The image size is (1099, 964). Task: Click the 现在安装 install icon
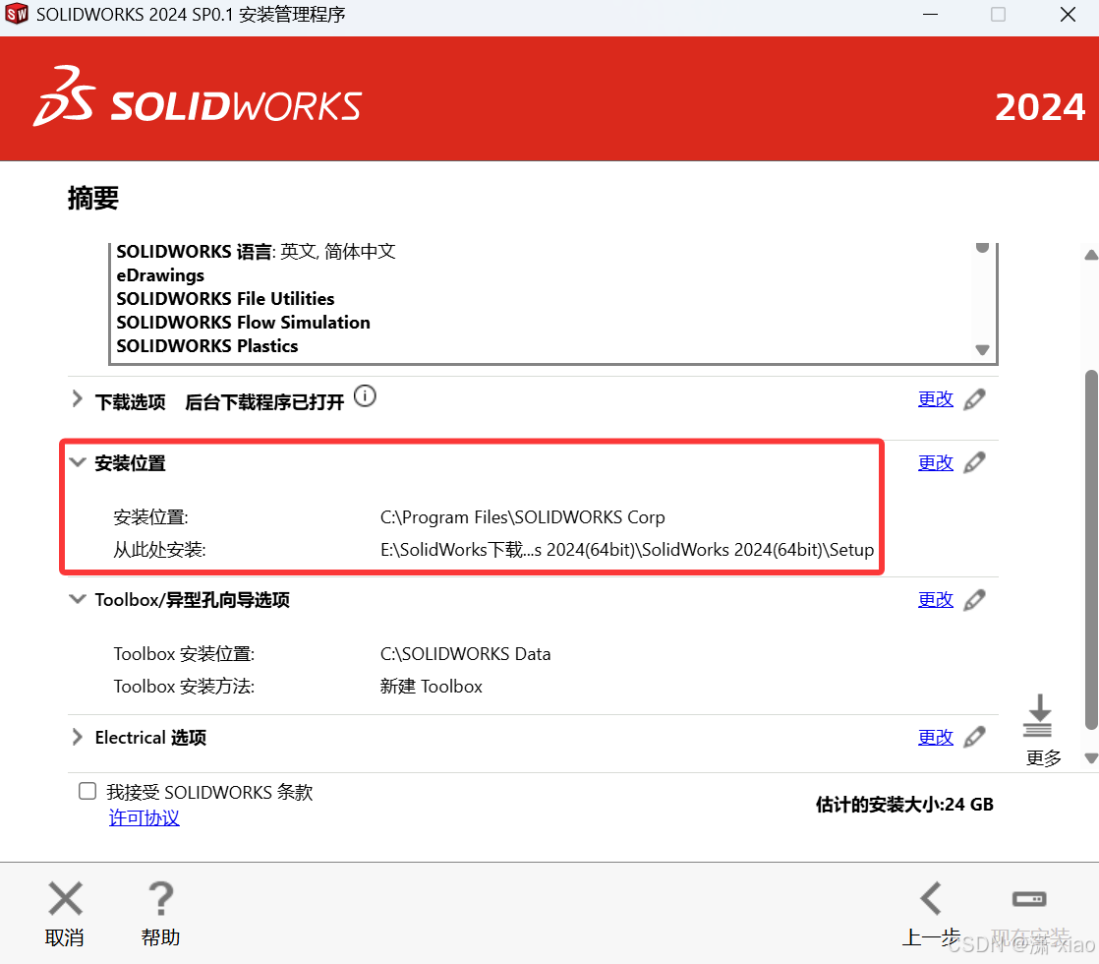(x=1029, y=899)
